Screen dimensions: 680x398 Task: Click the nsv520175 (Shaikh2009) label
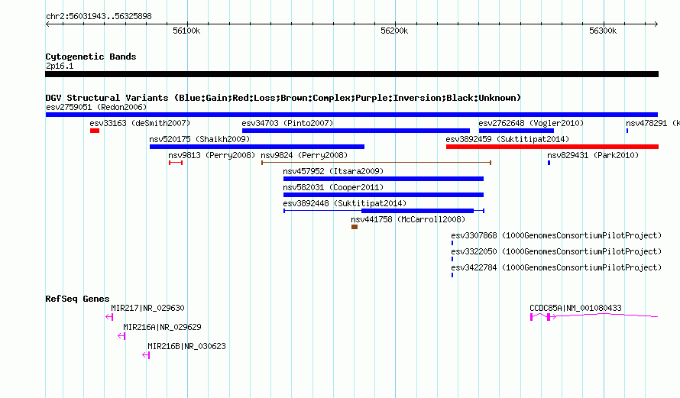click(199, 139)
